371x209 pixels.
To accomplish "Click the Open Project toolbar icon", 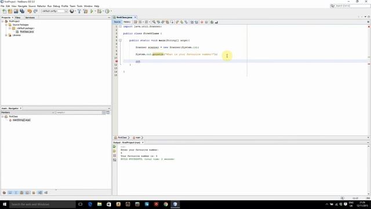I will (x=16, y=11).
